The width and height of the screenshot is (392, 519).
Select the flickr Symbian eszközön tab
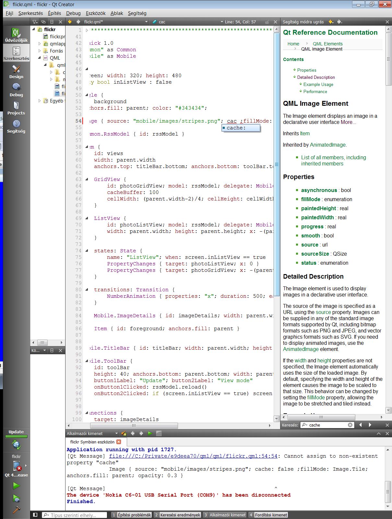(92, 442)
